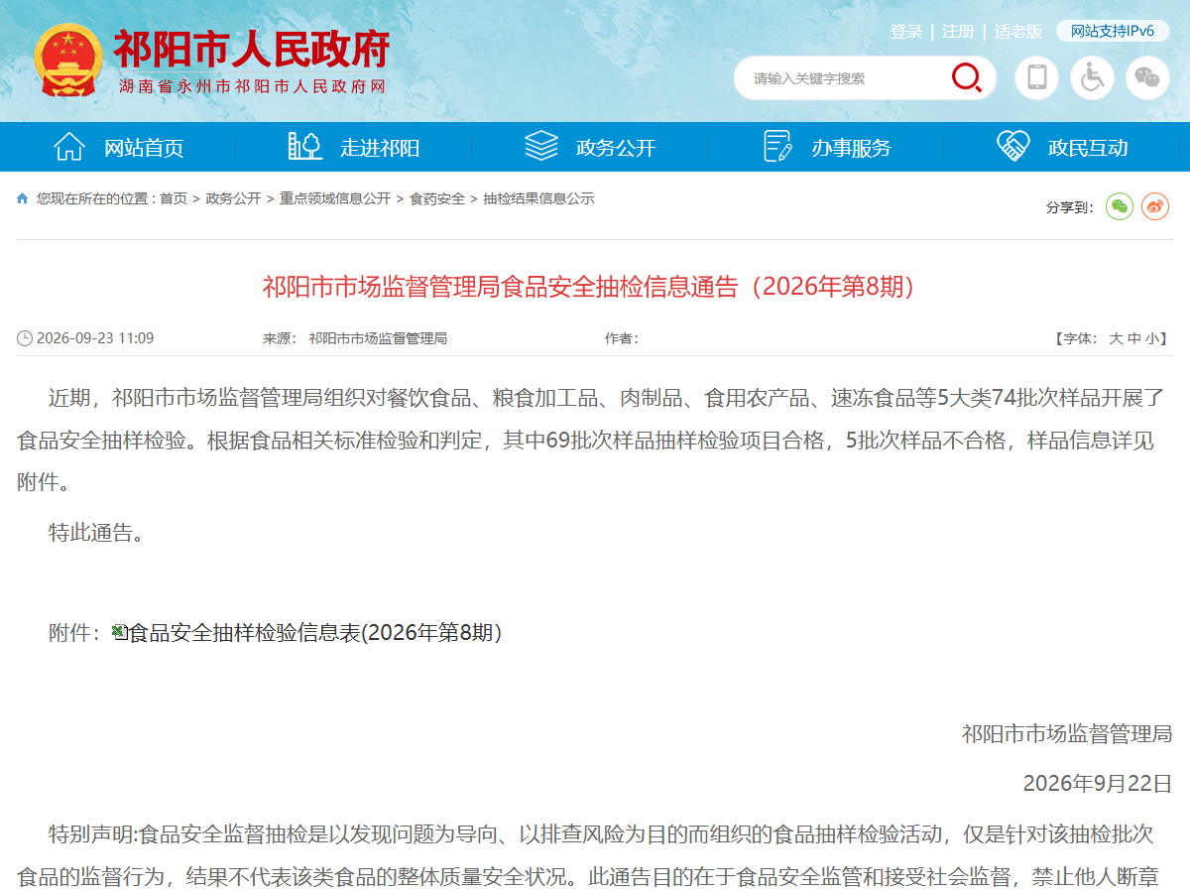Click 湖南省永州市祁阳市人民政府网 subtitle
Screen dimensions: 1190x893
252,86
